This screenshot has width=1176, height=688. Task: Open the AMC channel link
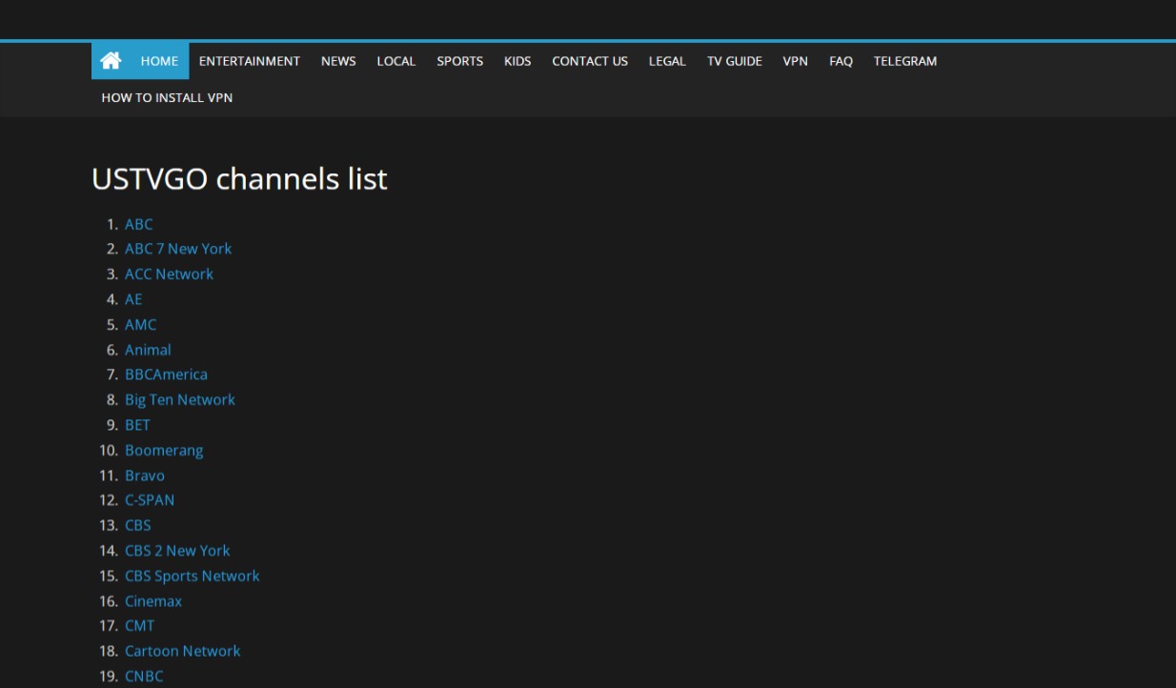click(140, 325)
